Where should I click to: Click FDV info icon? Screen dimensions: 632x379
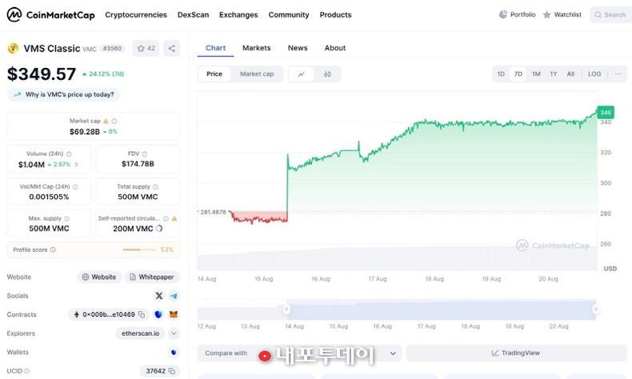[145, 154]
